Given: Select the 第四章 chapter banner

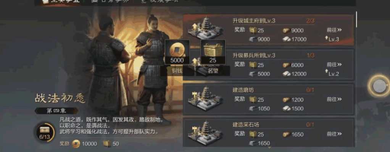Looking at the screenshot, I should pos(56,111).
